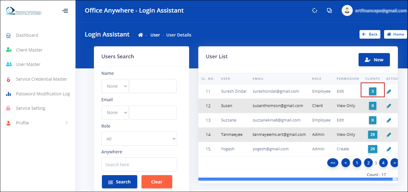Open Password Modification Log

coord(43,94)
